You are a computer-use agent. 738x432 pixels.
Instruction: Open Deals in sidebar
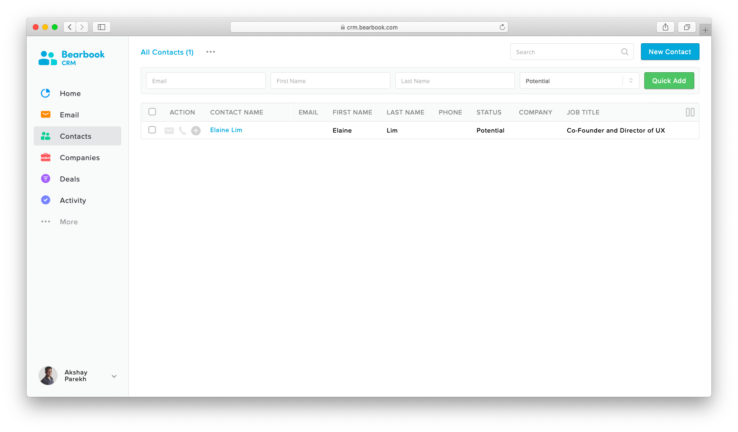pos(78,179)
